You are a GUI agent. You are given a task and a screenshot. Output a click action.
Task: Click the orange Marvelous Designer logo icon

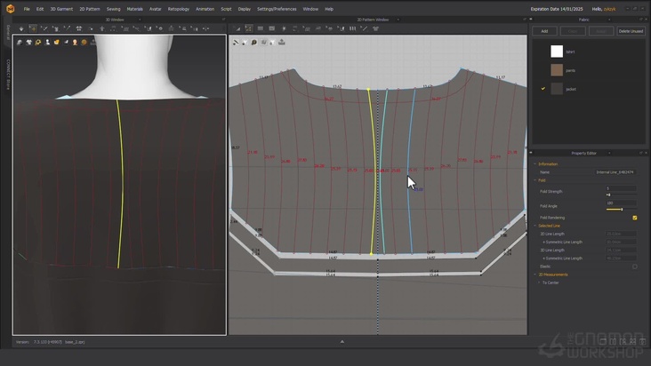pos(9,8)
